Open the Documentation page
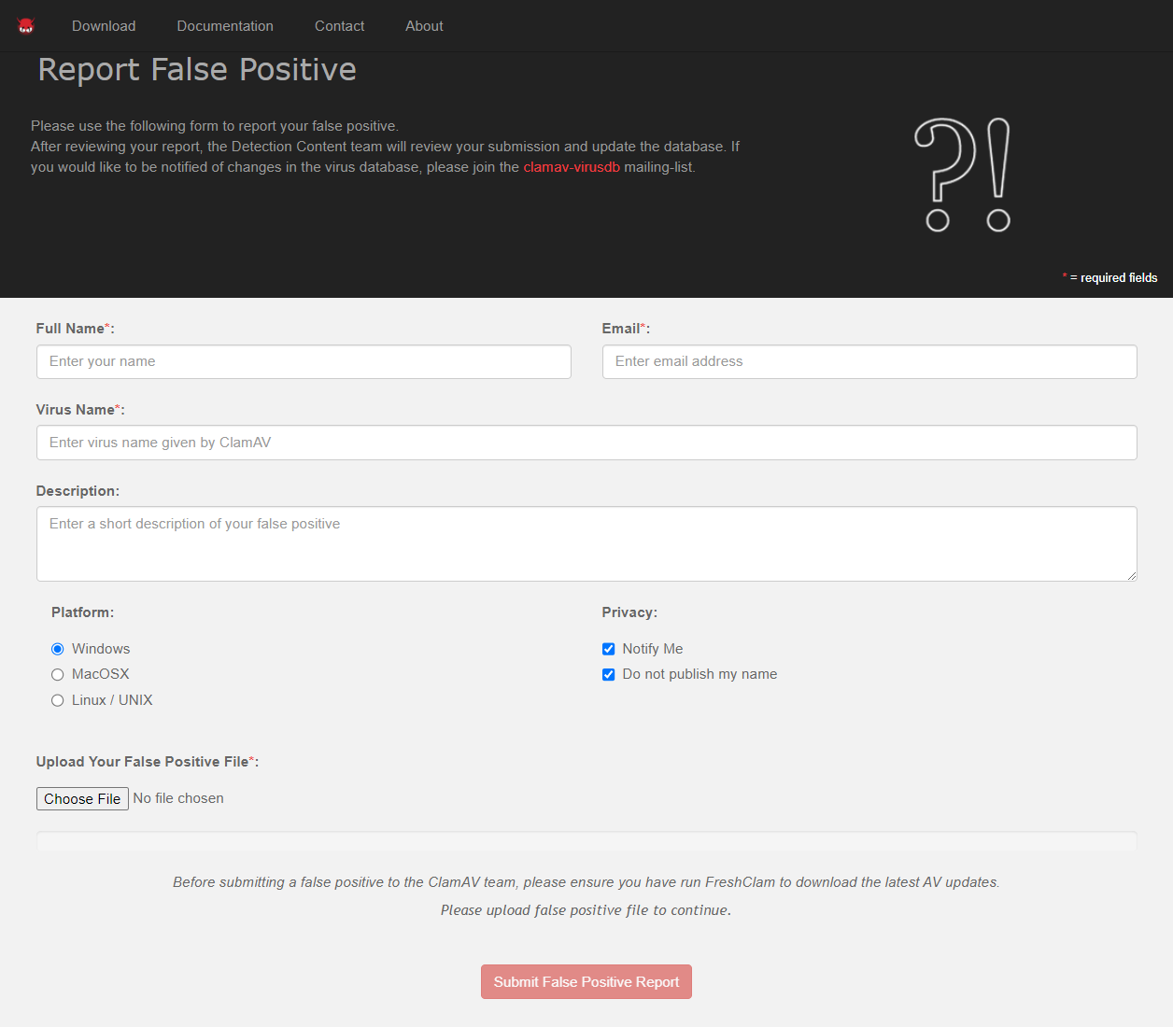 click(225, 25)
